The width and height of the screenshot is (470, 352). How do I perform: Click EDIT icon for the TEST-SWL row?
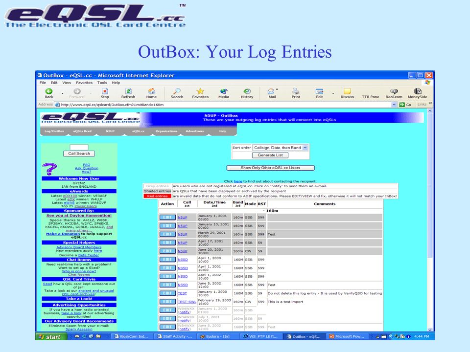tap(167, 302)
